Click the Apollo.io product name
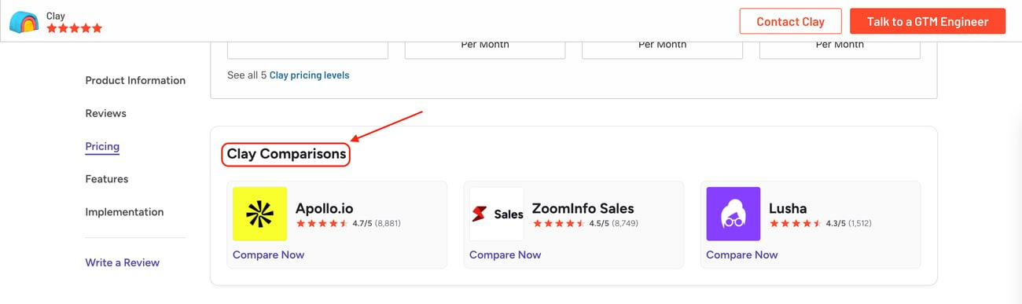1022x304 pixels. pyautogui.click(x=325, y=208)
